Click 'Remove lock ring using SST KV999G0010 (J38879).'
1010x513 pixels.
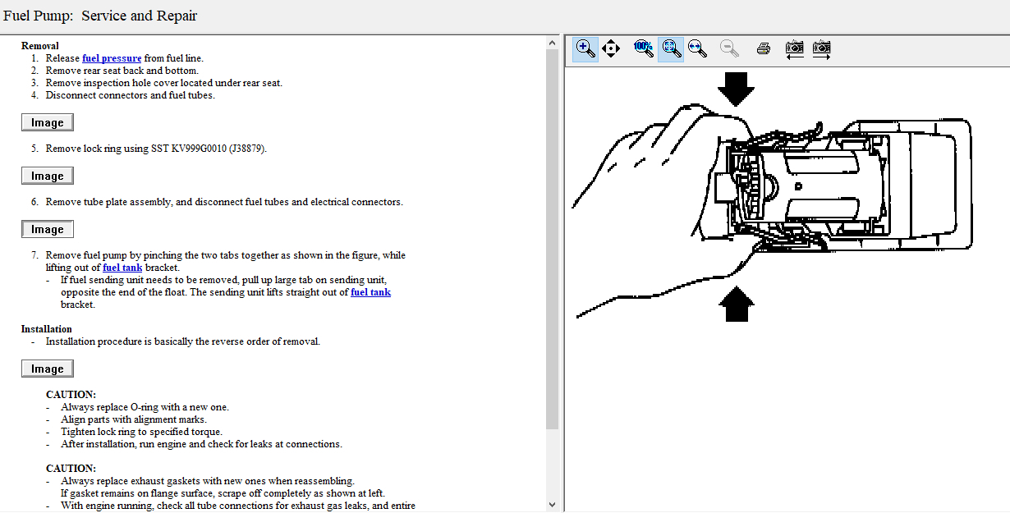156,149
